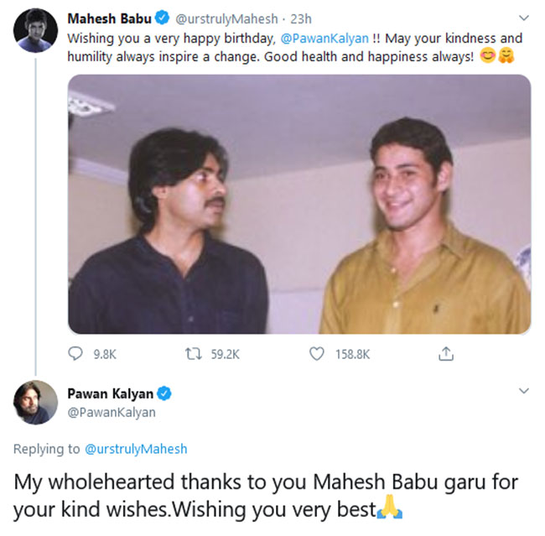545x536 pixels.
Task: Open the 23h tweet timestamp
Action: tap(300, 18)
